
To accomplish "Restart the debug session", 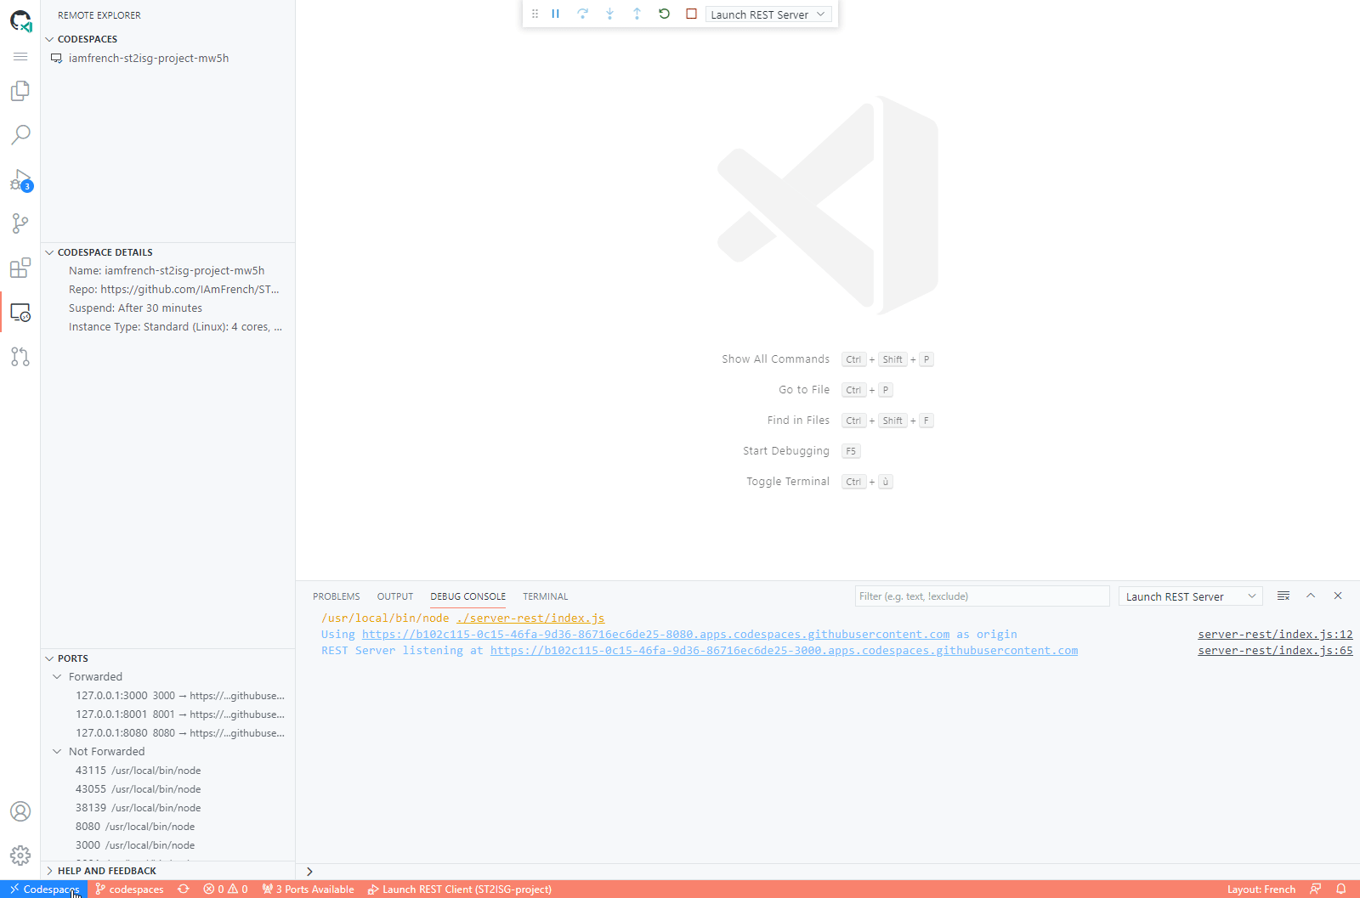I will point(664,14).
